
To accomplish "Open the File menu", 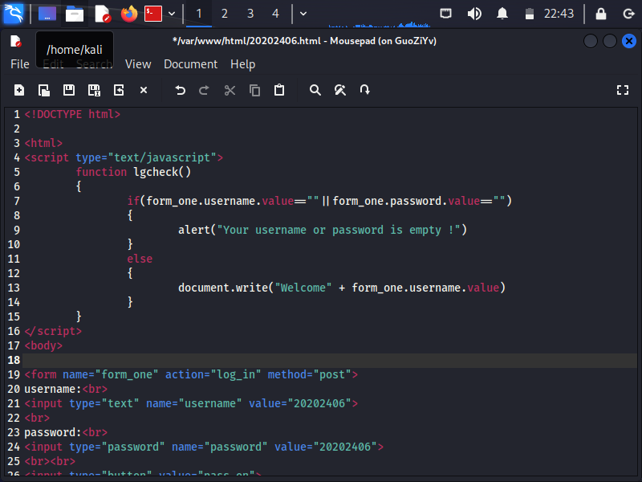I will point(20,64).
